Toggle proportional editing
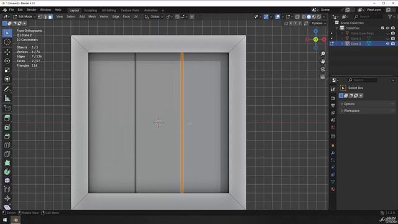Image resolution: width=398 pixels, height=224 pixels. coord(192,17)
